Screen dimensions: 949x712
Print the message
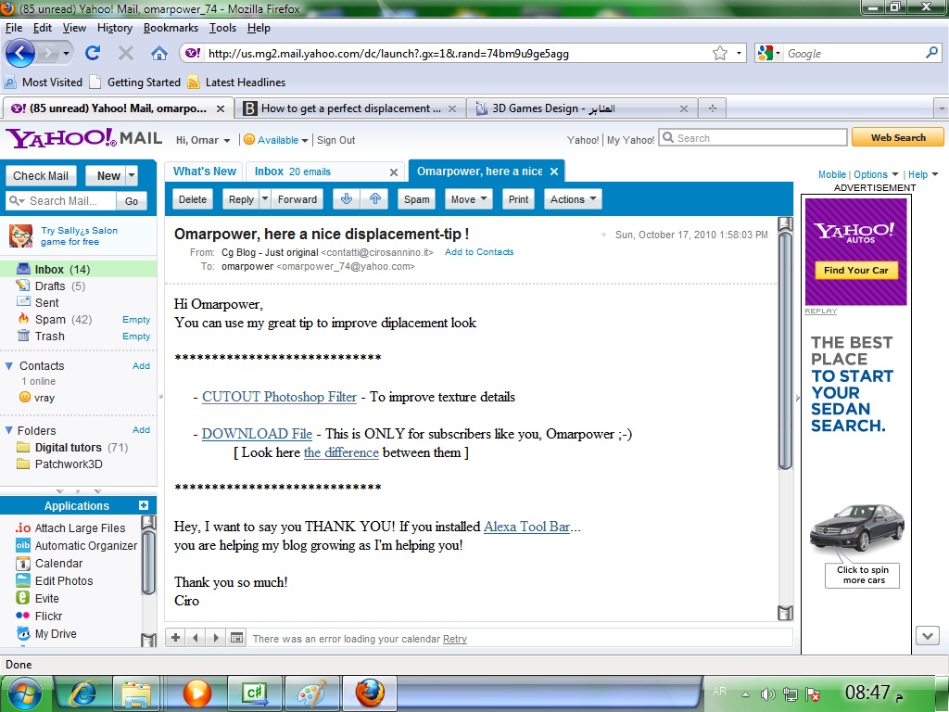[518, 199]
